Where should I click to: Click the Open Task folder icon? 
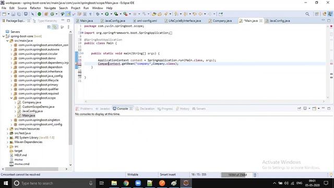[x=160, y=14]
